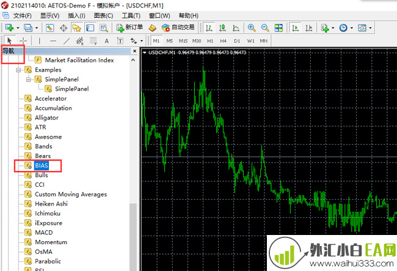Select the MACD indicator in navigator
Screen dimensions: 397x271
click(43, 233)
